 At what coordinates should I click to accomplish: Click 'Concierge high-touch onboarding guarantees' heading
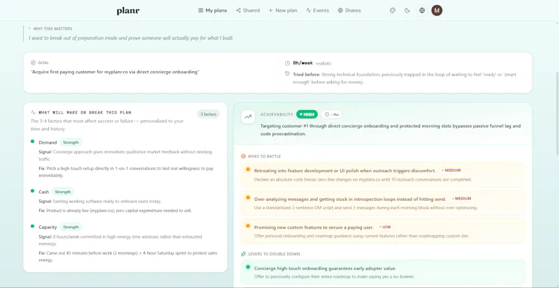(x=325, y=268)
